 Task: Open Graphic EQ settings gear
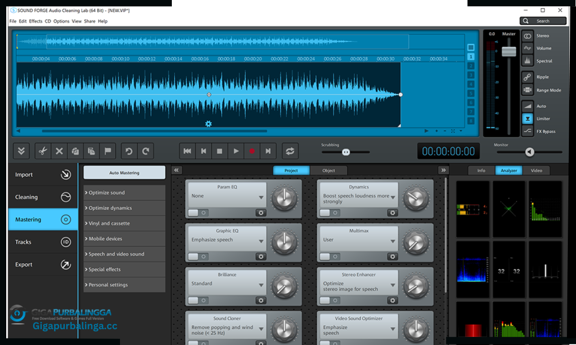261,256
